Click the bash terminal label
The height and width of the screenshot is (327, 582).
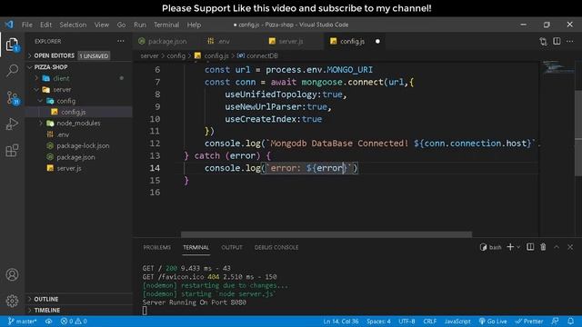[x=491, y=247]
